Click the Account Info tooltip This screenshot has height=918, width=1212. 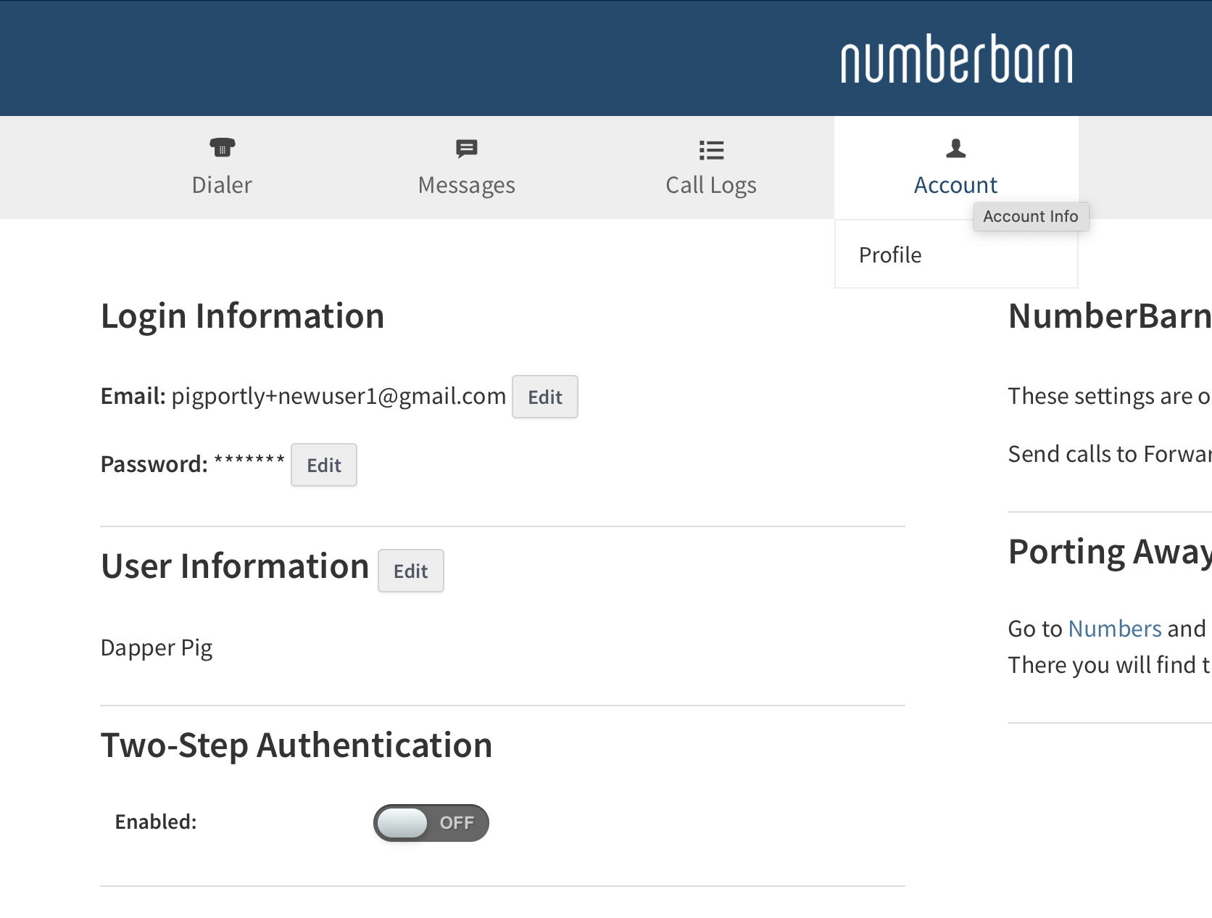(1030, 217)
